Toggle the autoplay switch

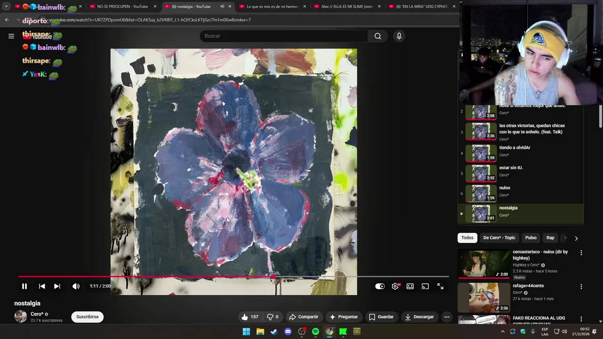pyautogui.click(x=380, y=286)
